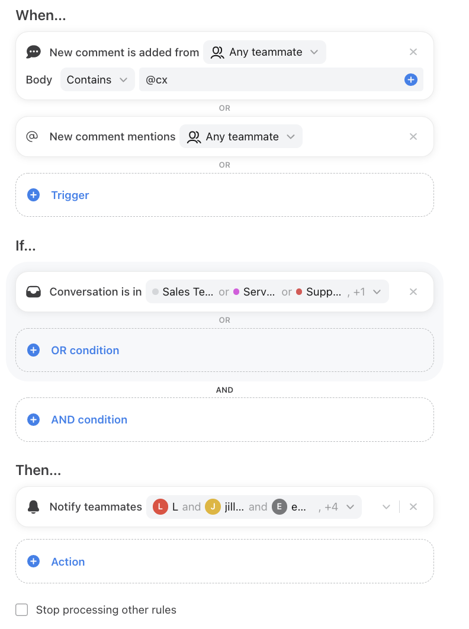The image size is (469, 629).
Task: Add an AND condition
Action: click(x=224, y=419)
